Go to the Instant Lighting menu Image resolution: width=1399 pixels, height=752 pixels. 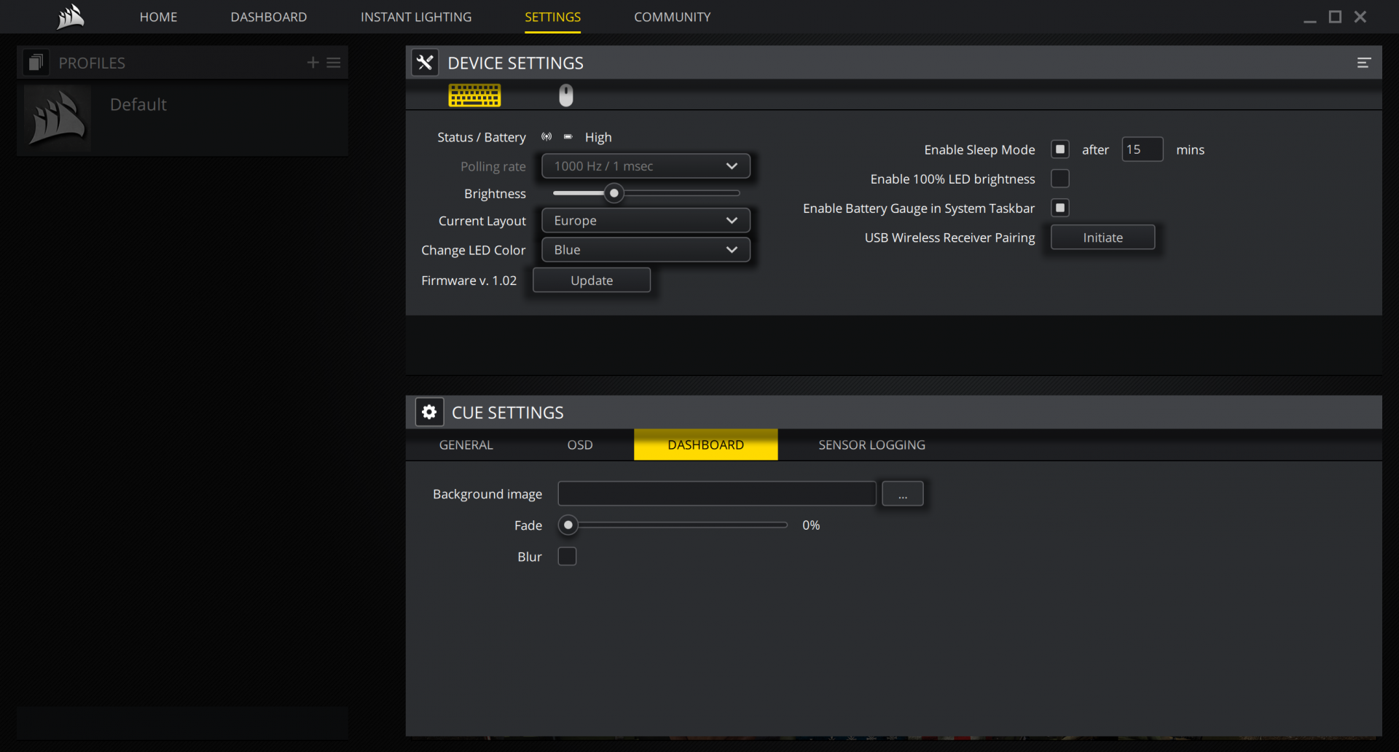click(x=416, y=17)
